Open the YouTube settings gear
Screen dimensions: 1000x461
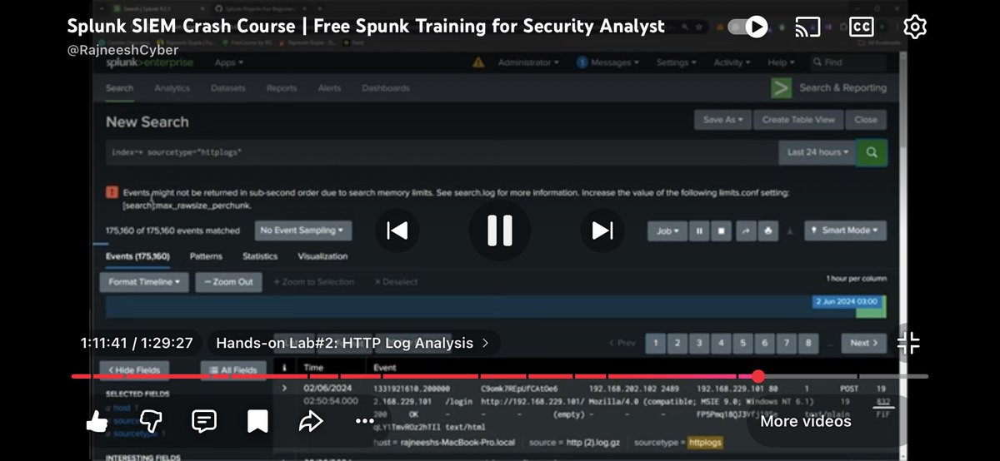click(x=915, y=27)
